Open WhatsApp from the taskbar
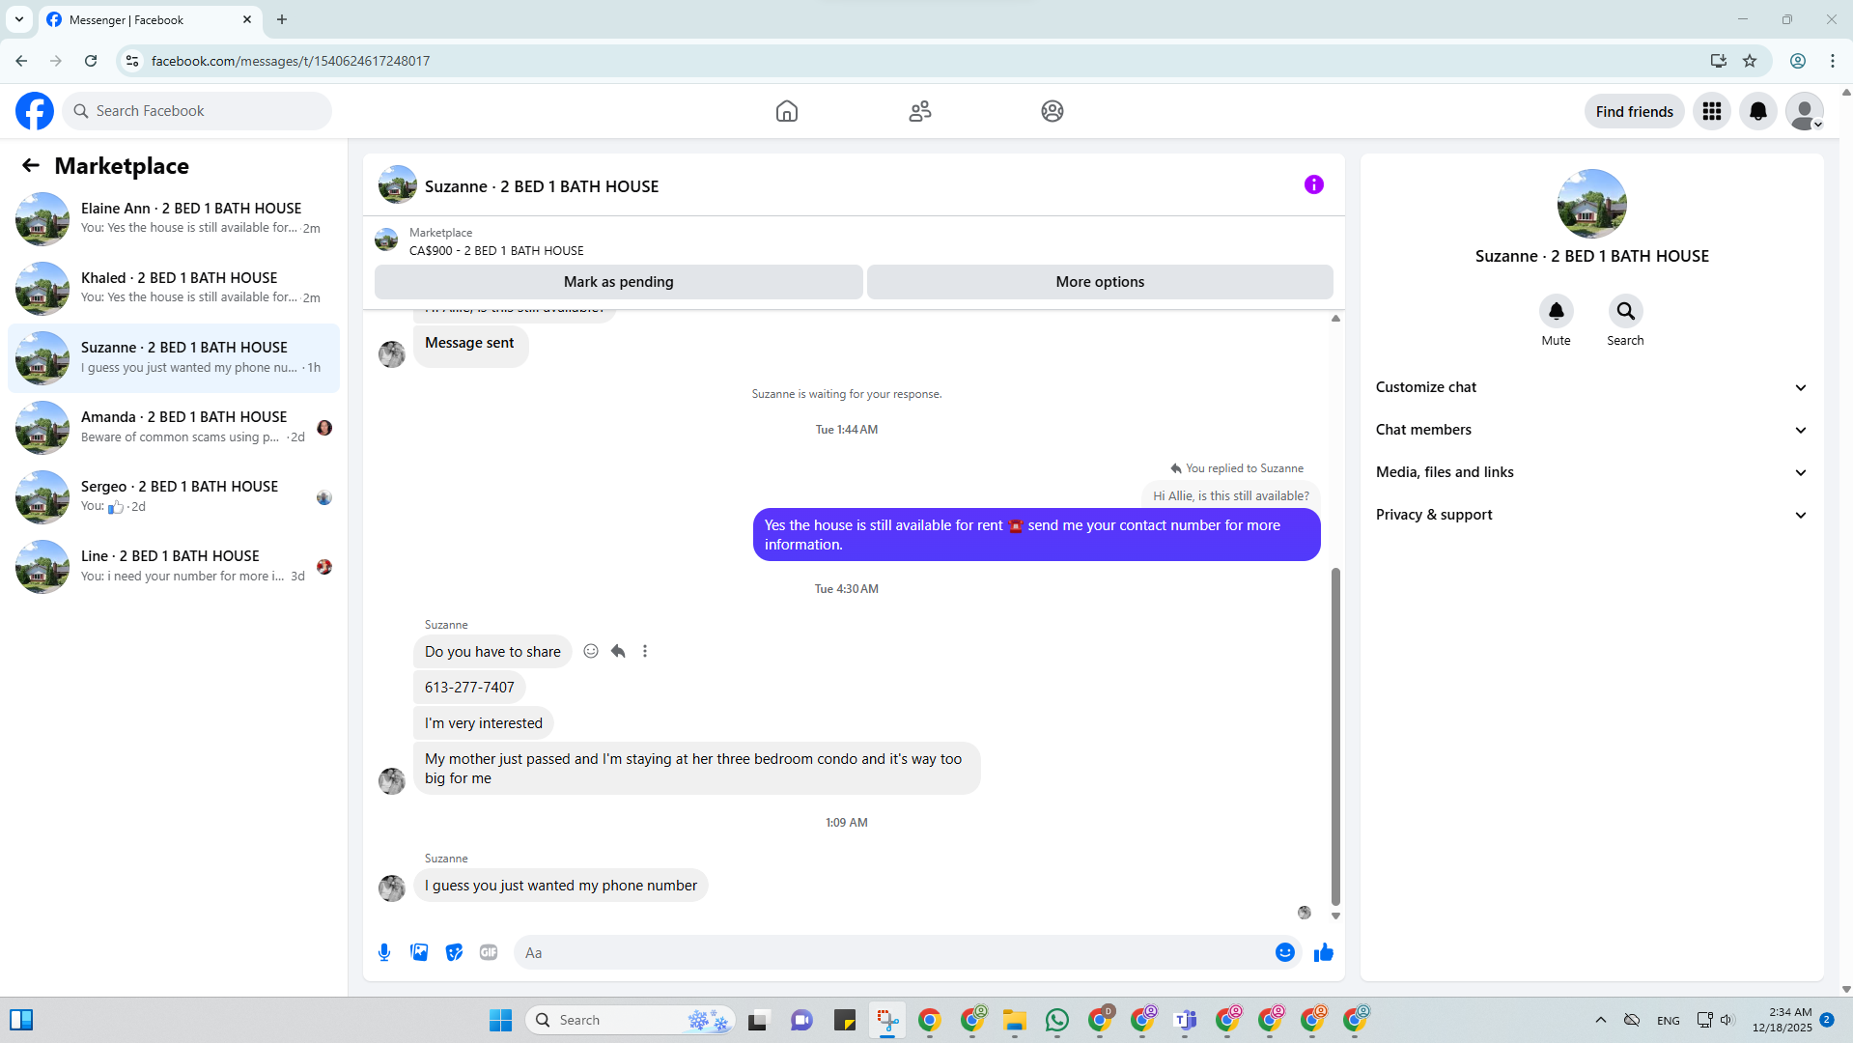Image resolution: width=1853 pixels, height=1043 pixels. pyautogui.click(x=1057, y=1020)
